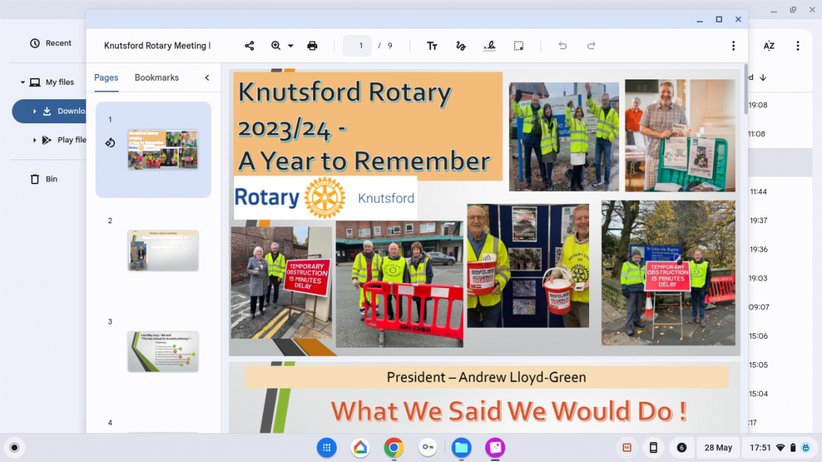Open the add signature tool
The height and width of the screenshot is (462, 822).
tap(490, 46)
